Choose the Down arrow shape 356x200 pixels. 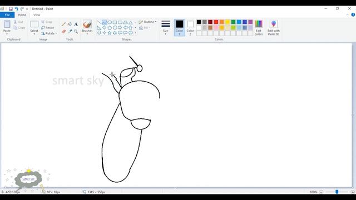point(99,33)
